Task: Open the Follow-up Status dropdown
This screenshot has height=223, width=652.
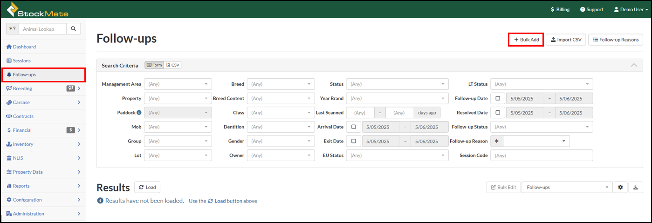Action: pos(542,127)
